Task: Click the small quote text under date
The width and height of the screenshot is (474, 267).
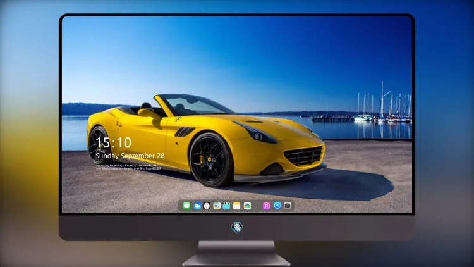Action: point(128,167)
